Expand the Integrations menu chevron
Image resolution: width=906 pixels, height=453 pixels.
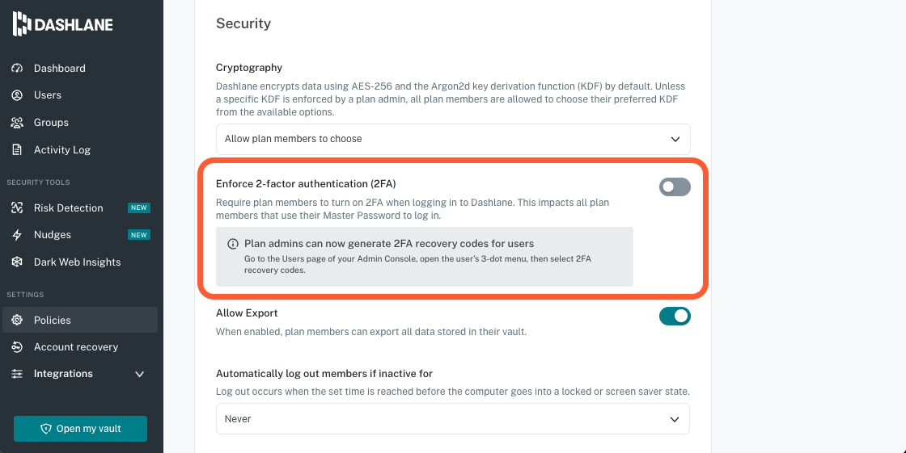coord(139,375)
